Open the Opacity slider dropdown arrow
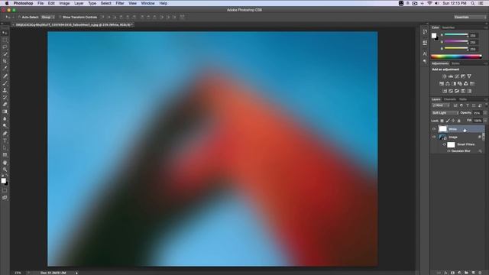Viewport: 489px width, 275px height. pos(485,113)
